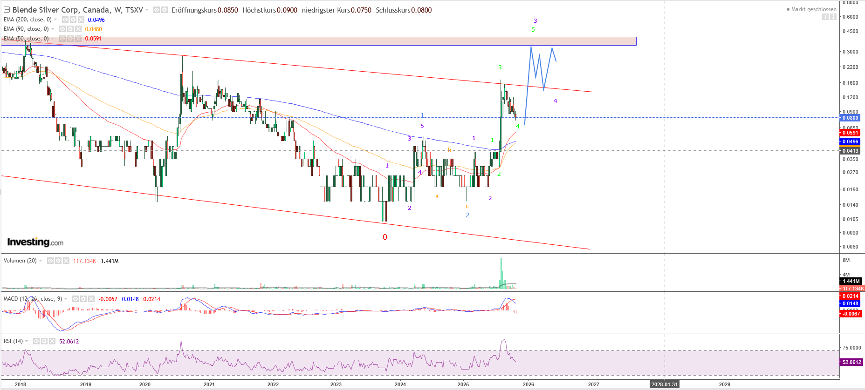Open Blende Silver Corp symbol settings

pos(164,10)
